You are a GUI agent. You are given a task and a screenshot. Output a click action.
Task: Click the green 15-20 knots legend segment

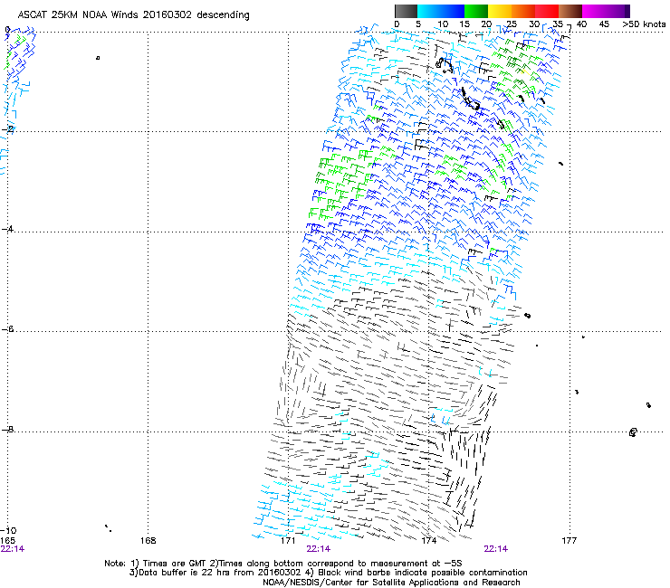[476, 11]
